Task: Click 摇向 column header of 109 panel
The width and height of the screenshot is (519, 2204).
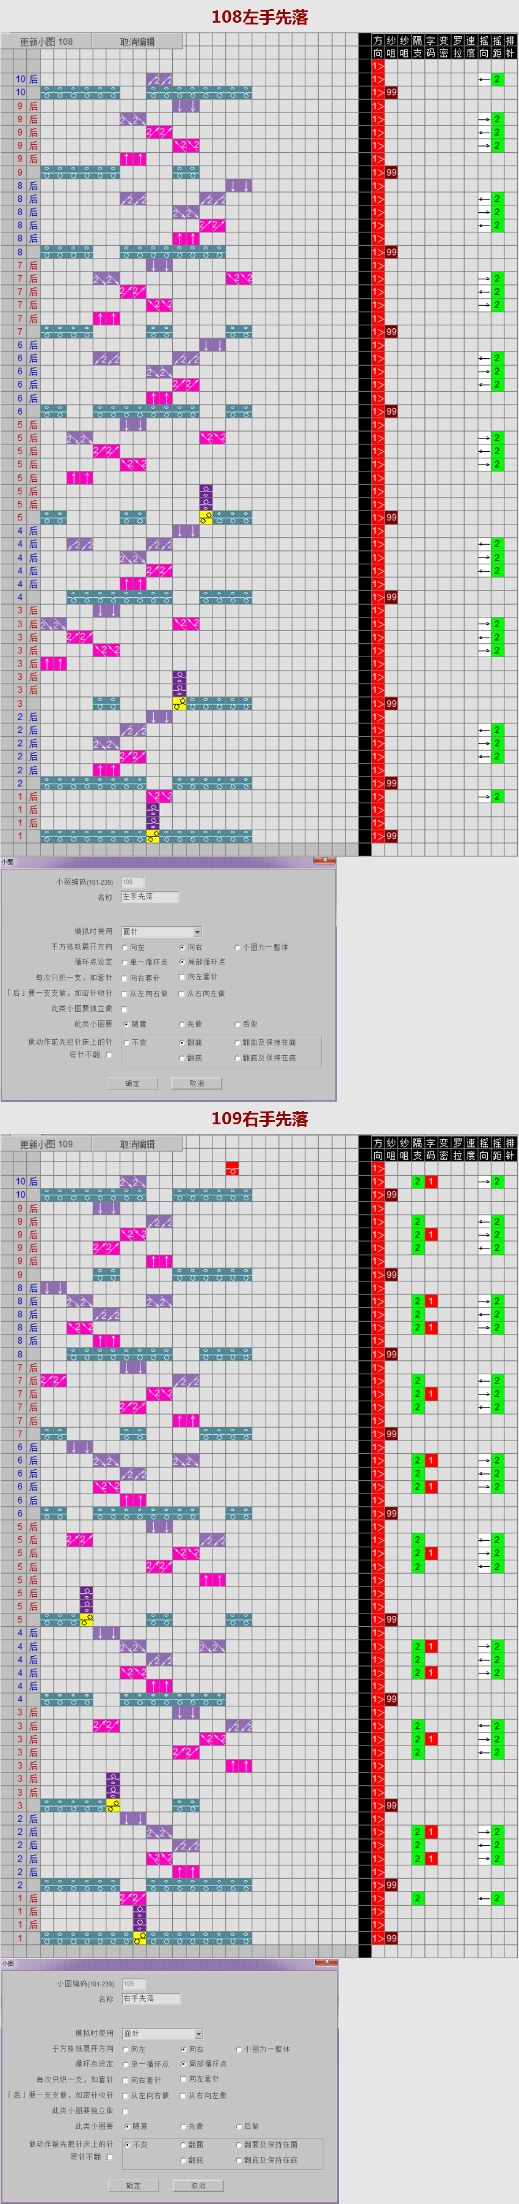Action: (x=484, y=1148)
